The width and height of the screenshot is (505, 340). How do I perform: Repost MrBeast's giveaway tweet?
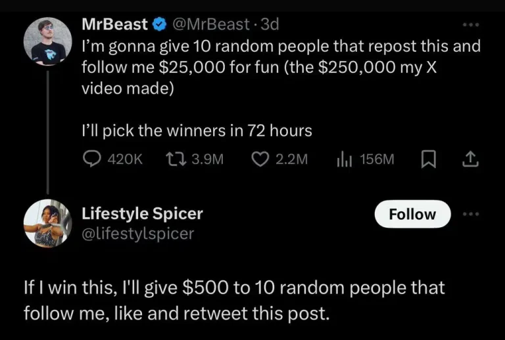174,159
